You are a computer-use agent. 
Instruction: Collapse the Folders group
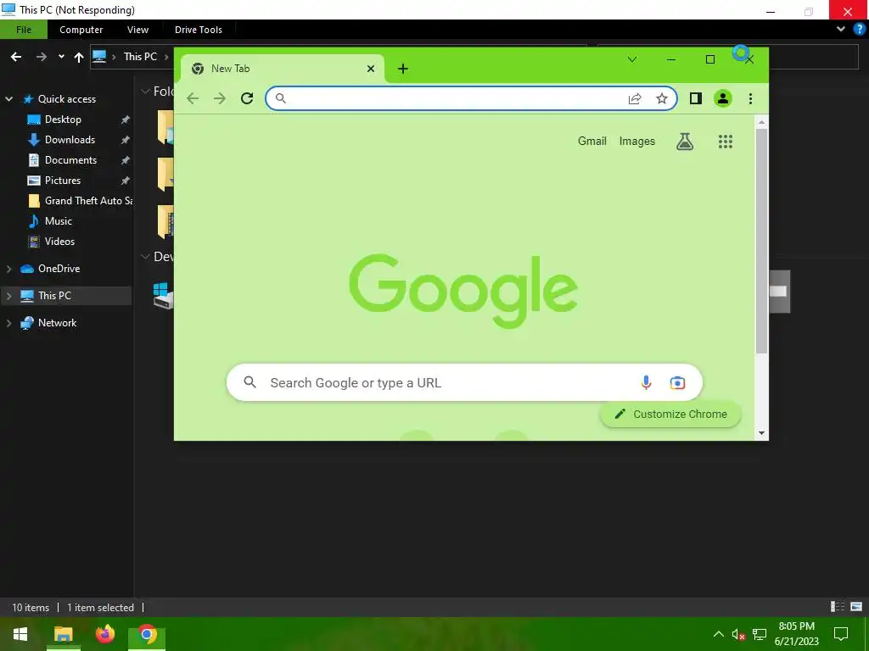(x=145, y=92)
